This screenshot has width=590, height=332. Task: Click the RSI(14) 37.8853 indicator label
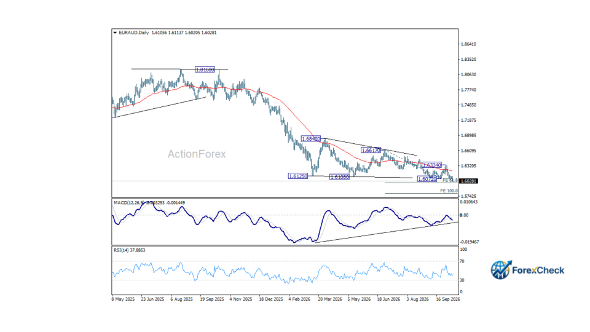coord(130,250)
